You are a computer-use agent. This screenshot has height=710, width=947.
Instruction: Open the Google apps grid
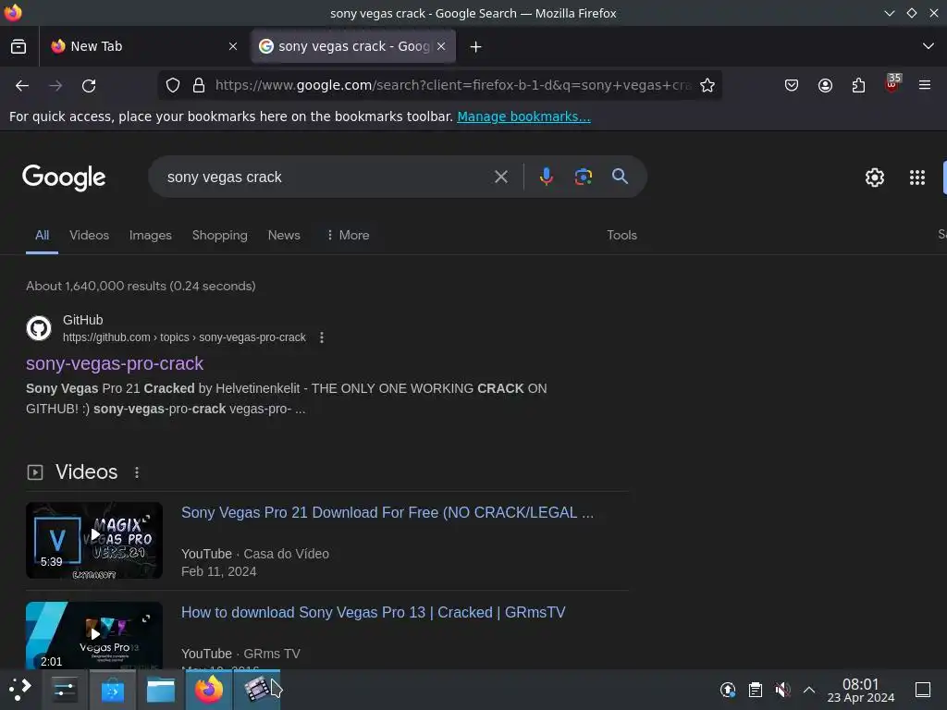coord(916,177)
